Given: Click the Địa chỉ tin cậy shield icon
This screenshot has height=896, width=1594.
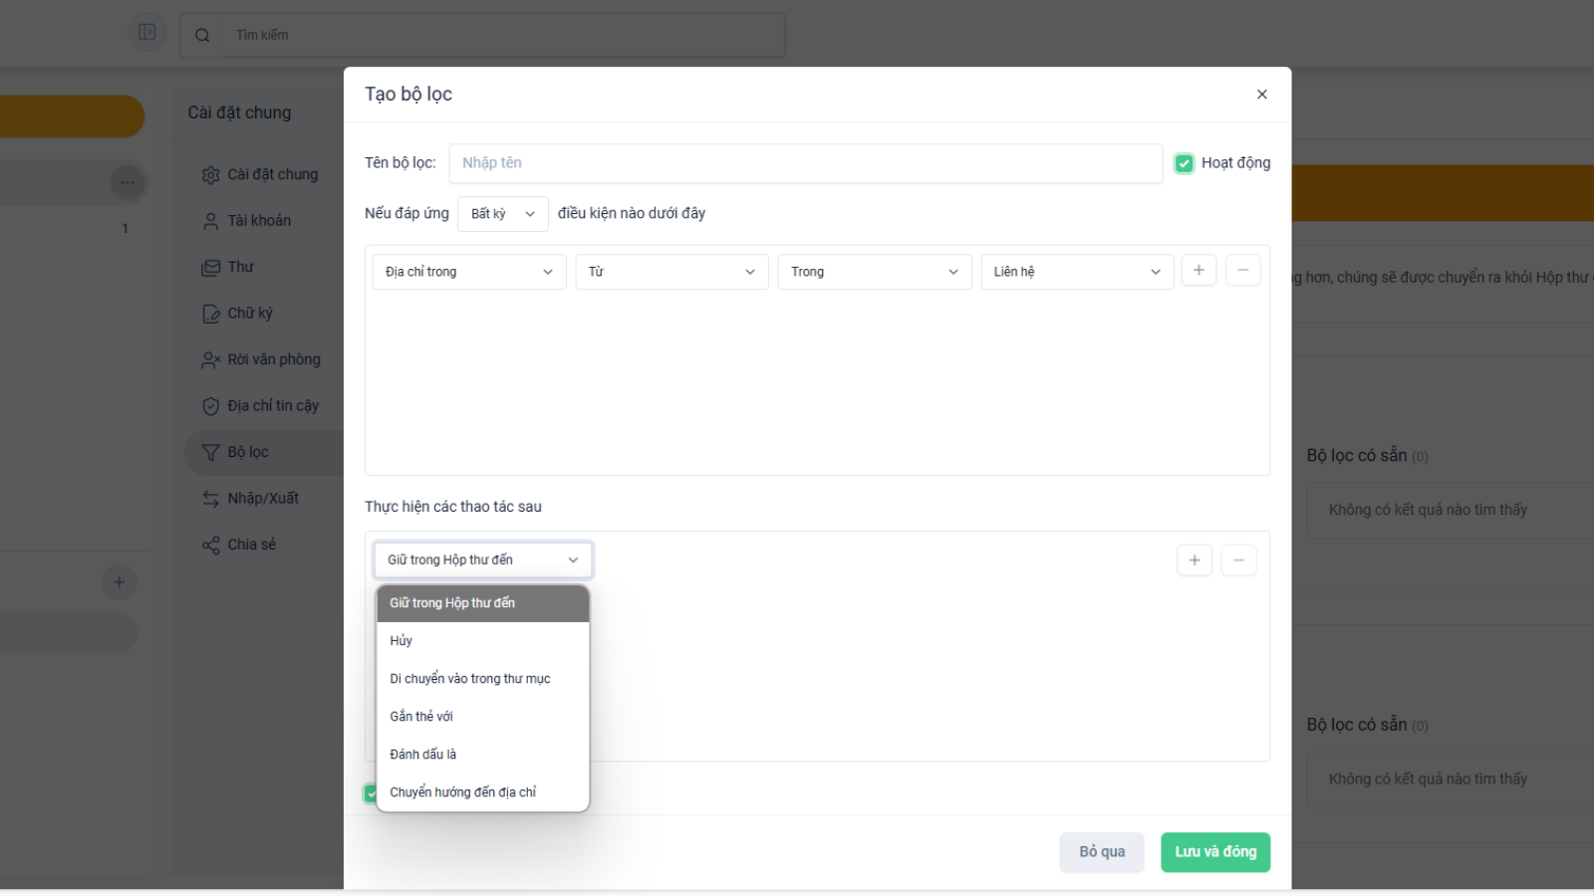Looking at the screenshot, I should 210,406.
